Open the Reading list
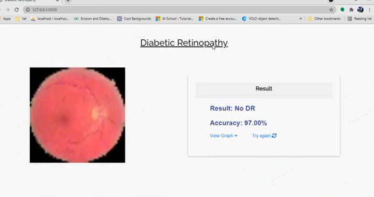The image size is (374, 197). 359,19
